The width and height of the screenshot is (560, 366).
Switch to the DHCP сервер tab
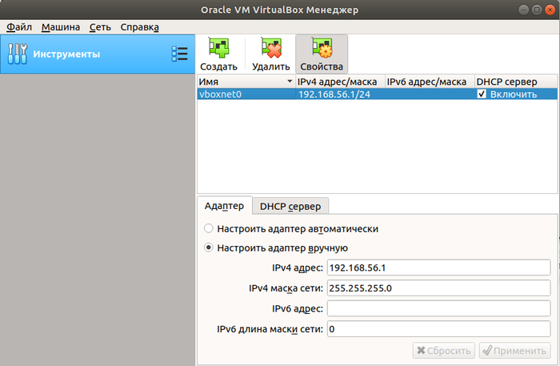290,206
